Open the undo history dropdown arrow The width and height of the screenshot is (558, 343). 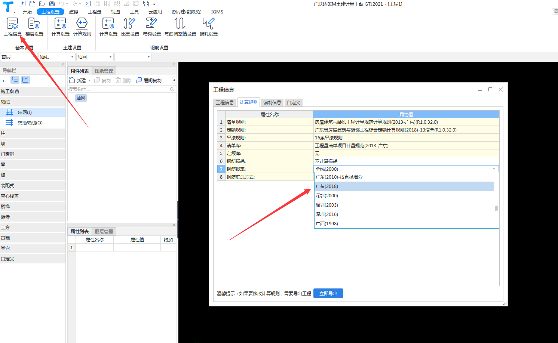67,4
